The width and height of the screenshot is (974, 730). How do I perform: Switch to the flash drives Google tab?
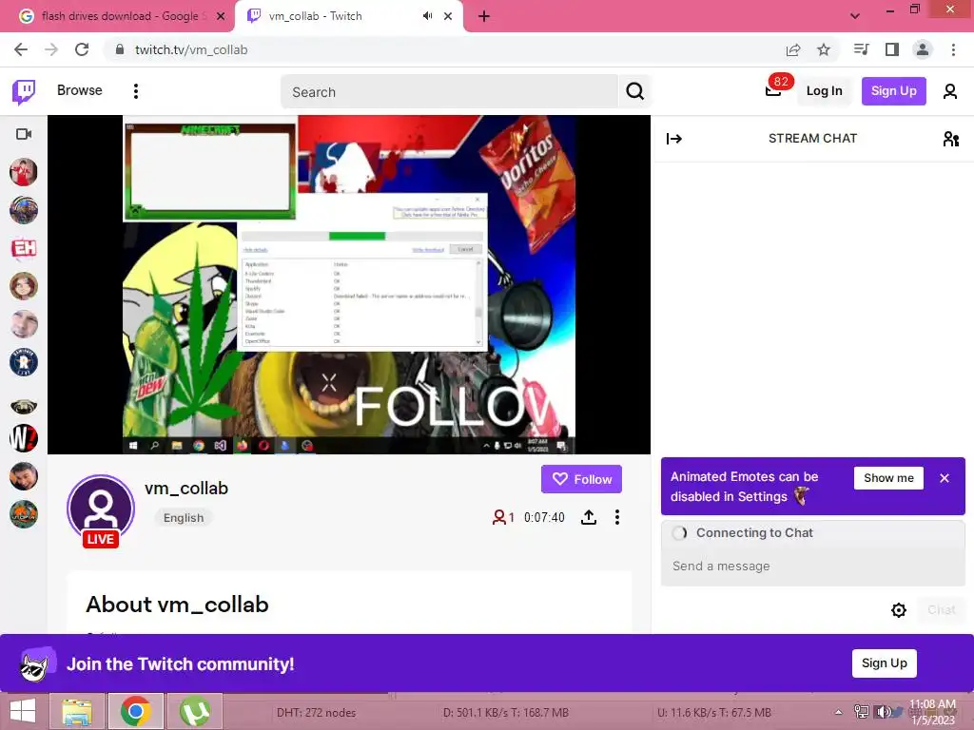click(x=118, y=16)
